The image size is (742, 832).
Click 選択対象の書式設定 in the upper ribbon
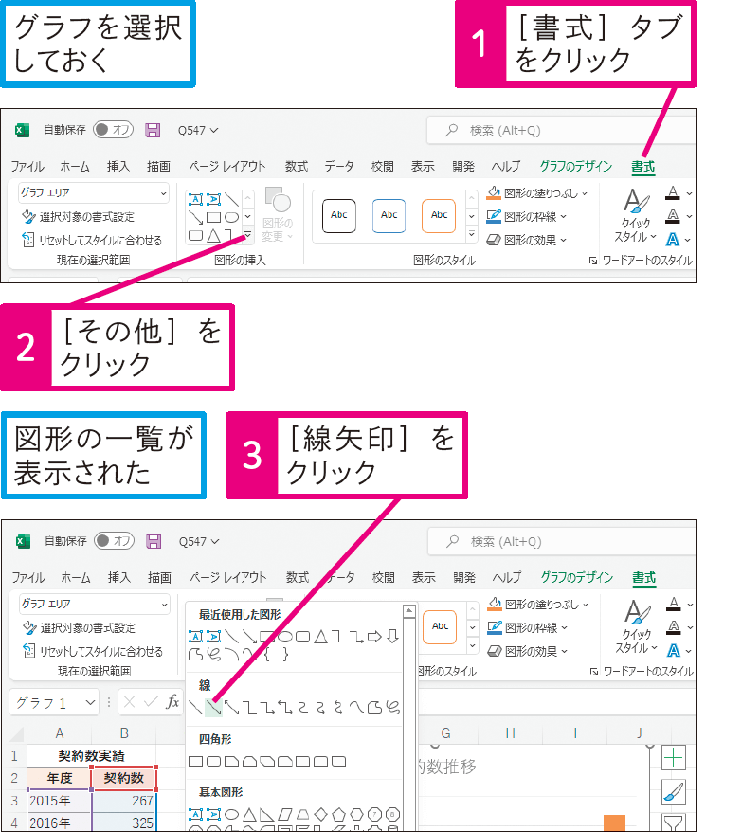pyautogui.click(x=79, y=217)
